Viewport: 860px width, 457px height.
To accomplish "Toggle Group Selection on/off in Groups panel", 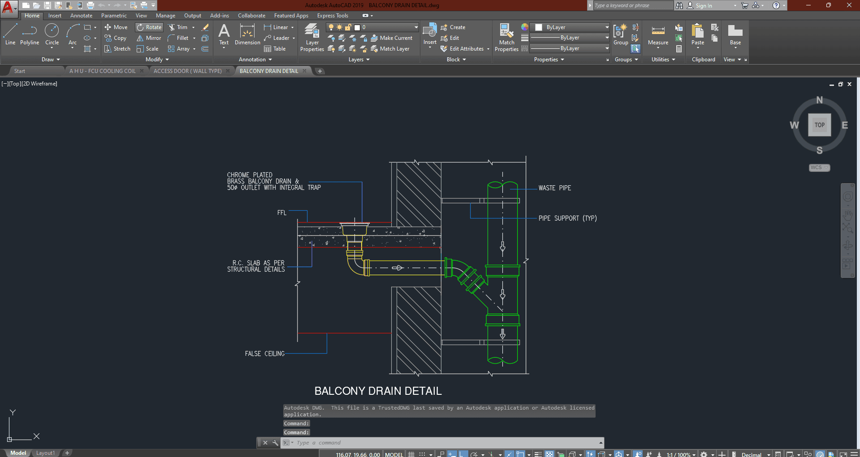I will tap(635, 49).
